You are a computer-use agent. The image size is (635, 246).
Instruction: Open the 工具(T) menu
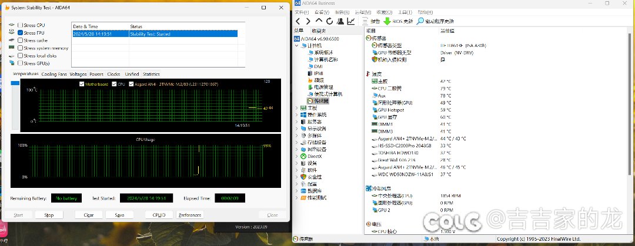click(405, 12)
